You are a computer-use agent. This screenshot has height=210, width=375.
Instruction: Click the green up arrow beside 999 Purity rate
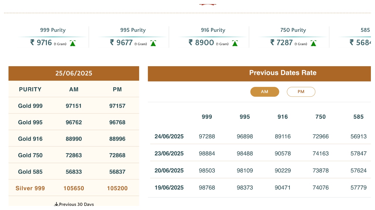tap(73, 43)
